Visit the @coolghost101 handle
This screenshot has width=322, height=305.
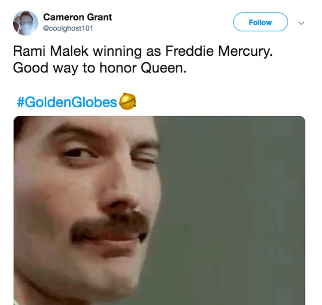pyautogui.click(x=68, y=28)
